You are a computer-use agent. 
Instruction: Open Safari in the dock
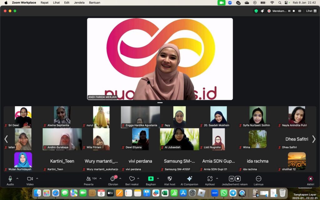coord(56,193)
